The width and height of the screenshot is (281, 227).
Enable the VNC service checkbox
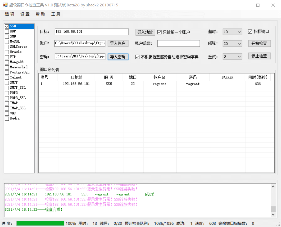click(7, 114)
